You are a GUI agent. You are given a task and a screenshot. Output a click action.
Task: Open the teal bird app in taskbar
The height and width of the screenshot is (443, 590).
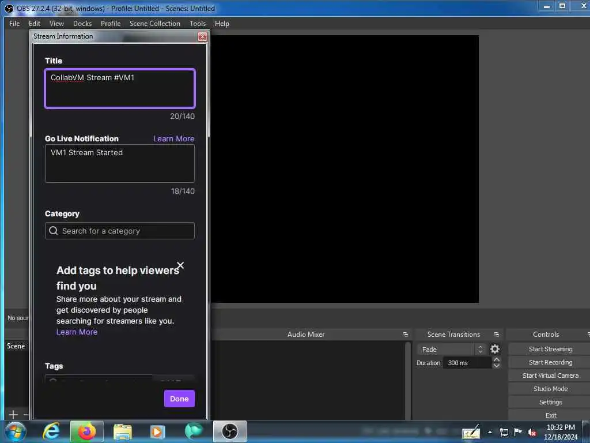(x=194, y=431)
